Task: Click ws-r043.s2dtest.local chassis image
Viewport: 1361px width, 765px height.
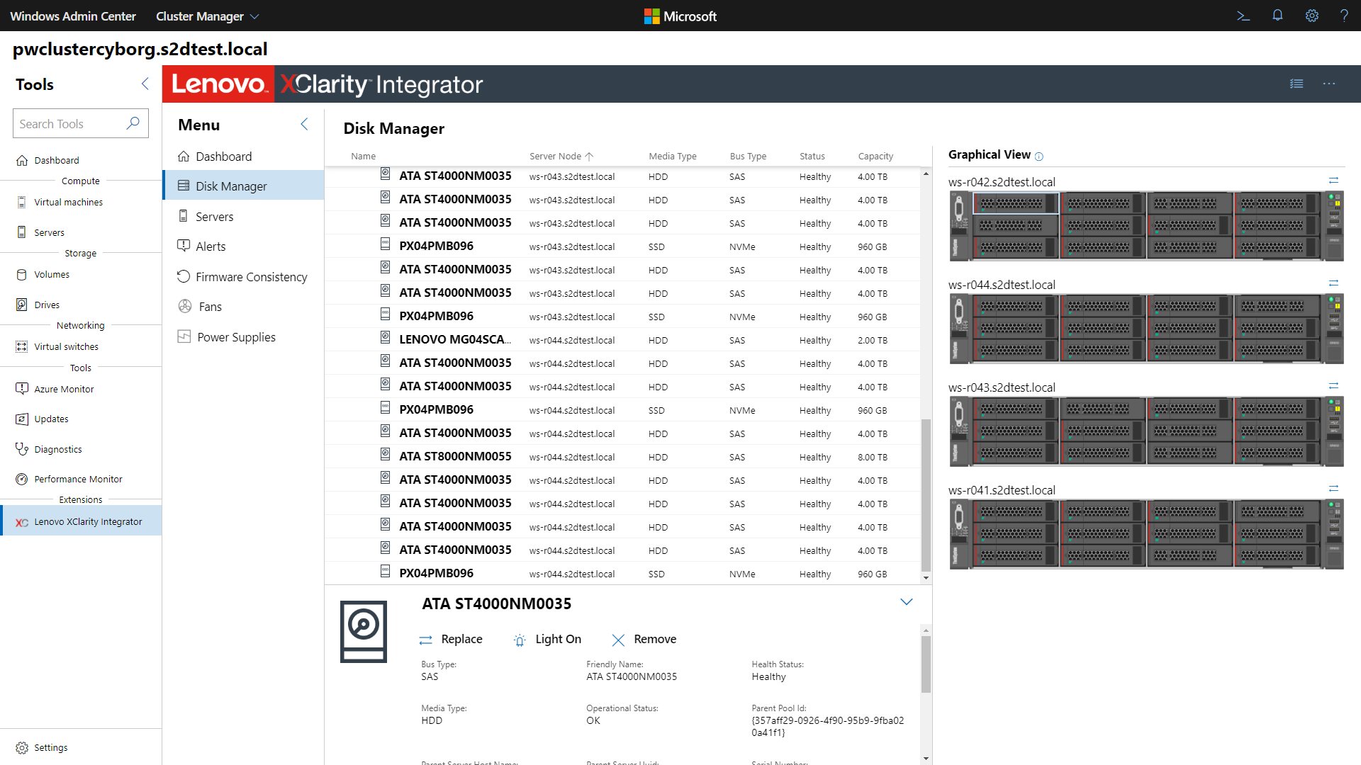Action: pyautogui.click(x=1146, y=431)
